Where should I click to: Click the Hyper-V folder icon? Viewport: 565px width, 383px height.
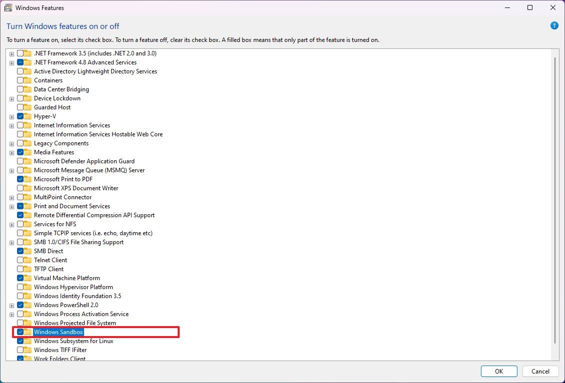28,116
